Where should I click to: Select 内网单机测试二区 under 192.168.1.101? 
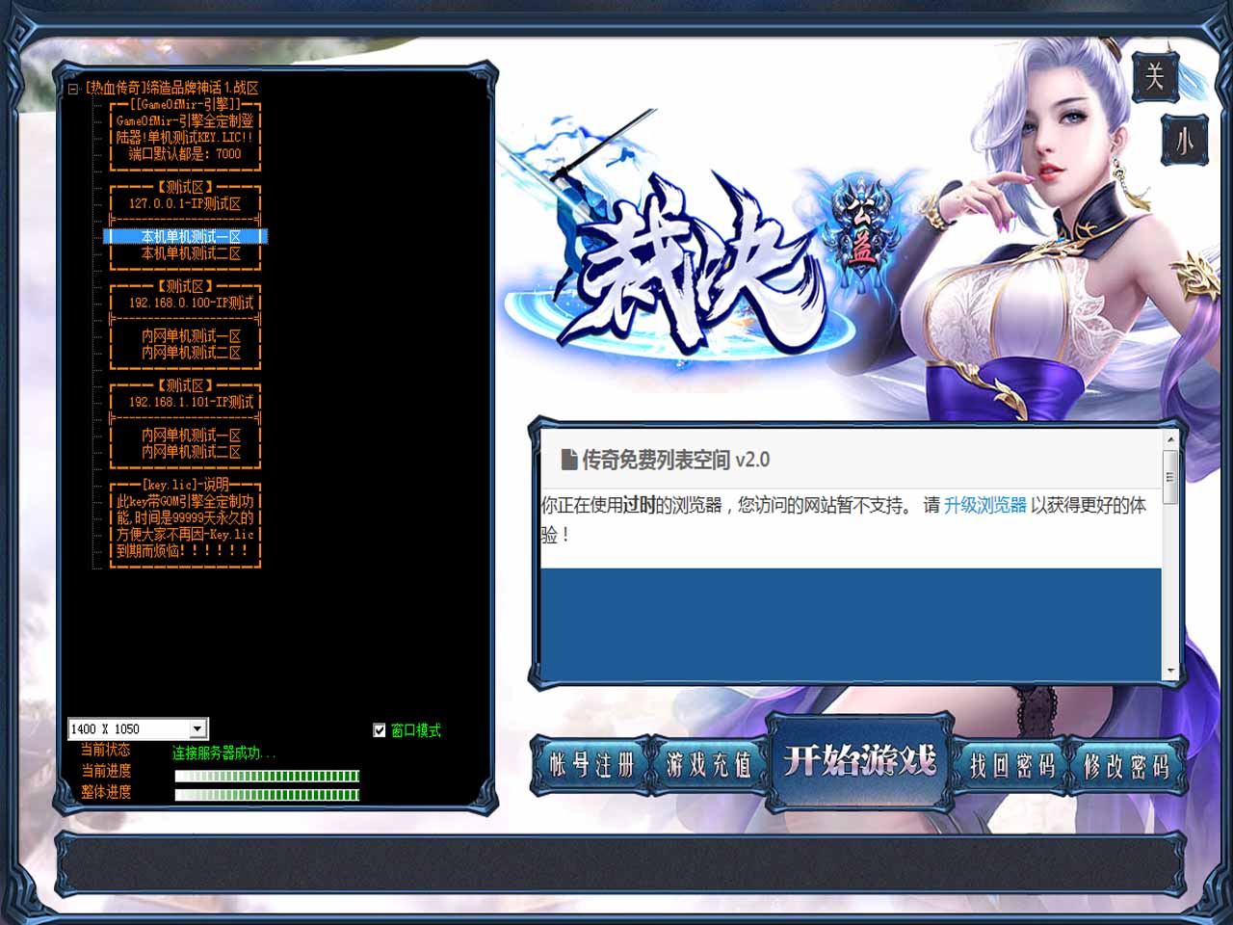[190, 452]
